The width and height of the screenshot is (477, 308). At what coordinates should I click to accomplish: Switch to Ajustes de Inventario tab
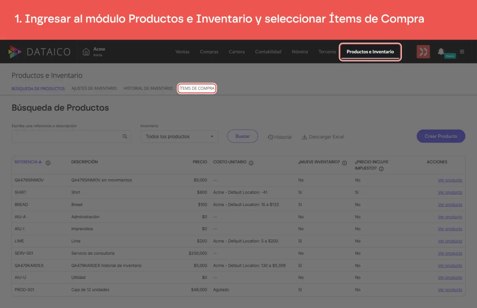[94, 89]
